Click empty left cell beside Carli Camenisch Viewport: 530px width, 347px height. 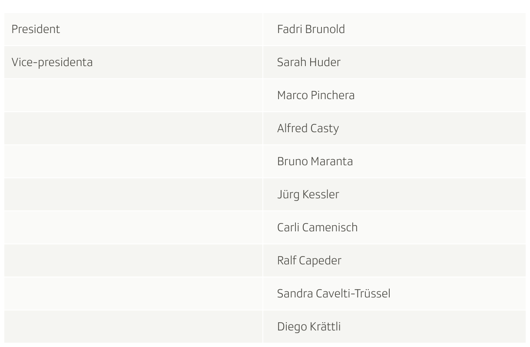pos(133,227)
